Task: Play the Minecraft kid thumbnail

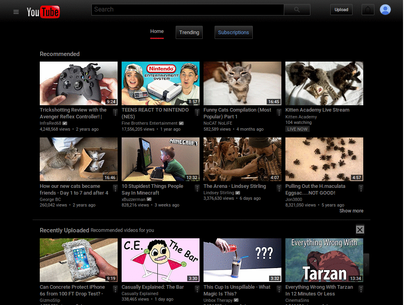Action: [x=161, y=159]
